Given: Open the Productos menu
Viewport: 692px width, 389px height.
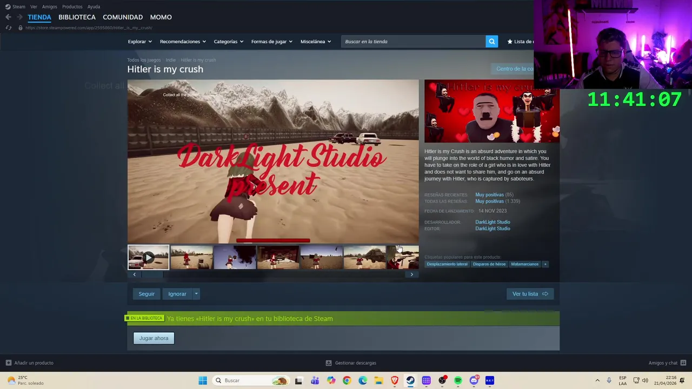Looking at the screenshot, I should point(72,6).
